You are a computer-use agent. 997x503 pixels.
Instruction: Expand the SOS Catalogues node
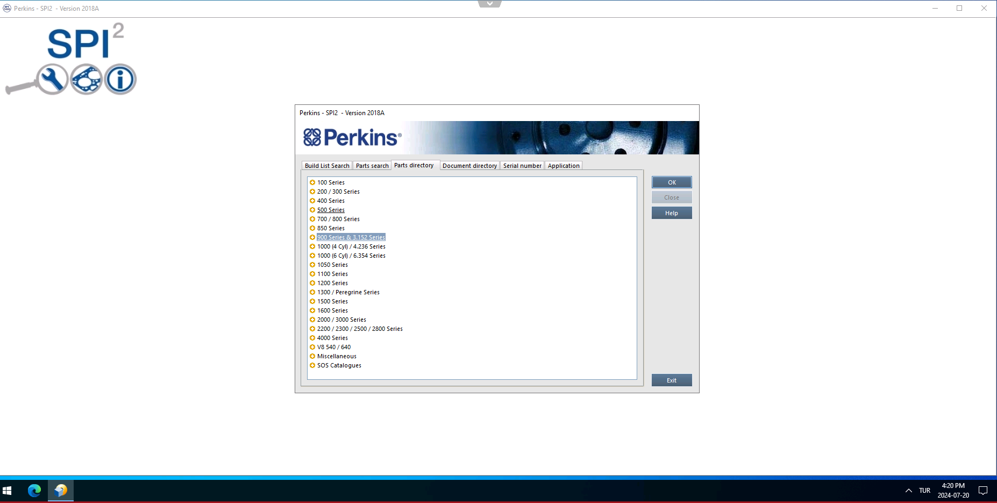pos(312,365)
